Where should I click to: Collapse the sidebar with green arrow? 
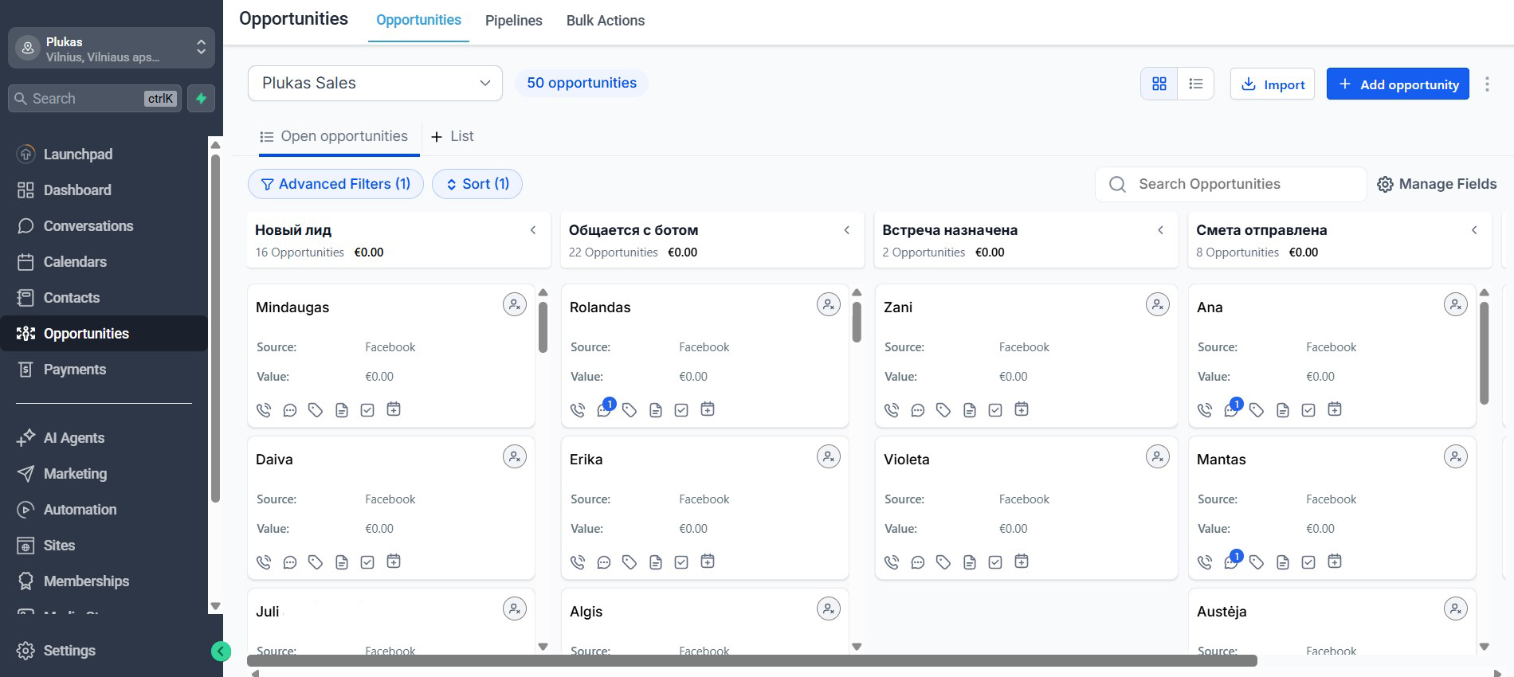(x=221, y=652)
